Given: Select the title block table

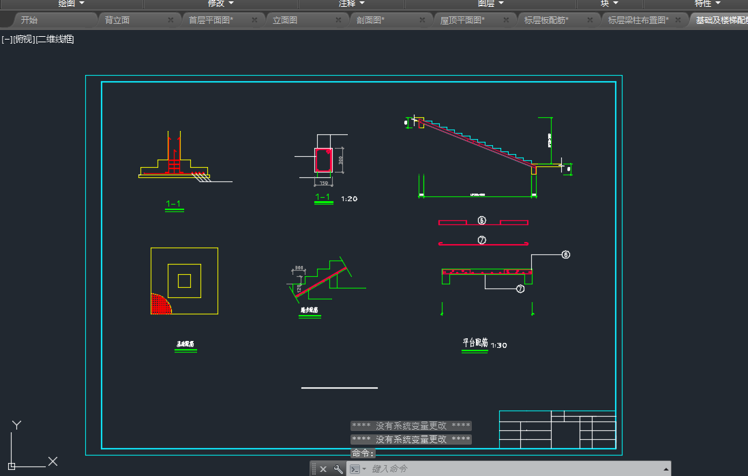Looking at the screenshot, I should point(557,429).
